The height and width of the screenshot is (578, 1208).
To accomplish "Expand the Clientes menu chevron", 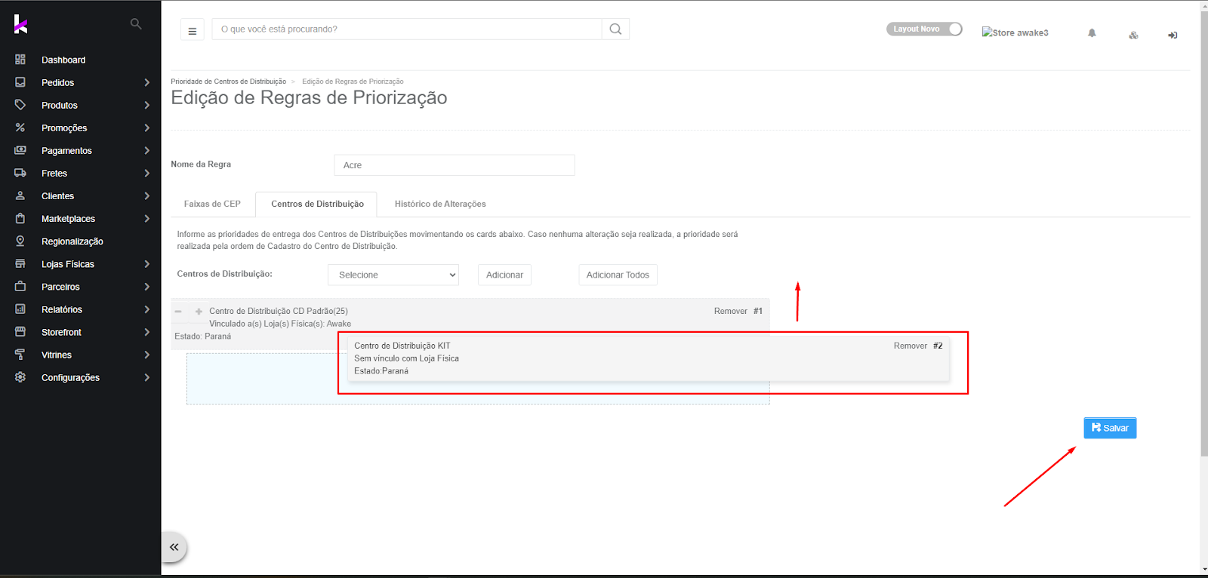I will tap(147, 195).
